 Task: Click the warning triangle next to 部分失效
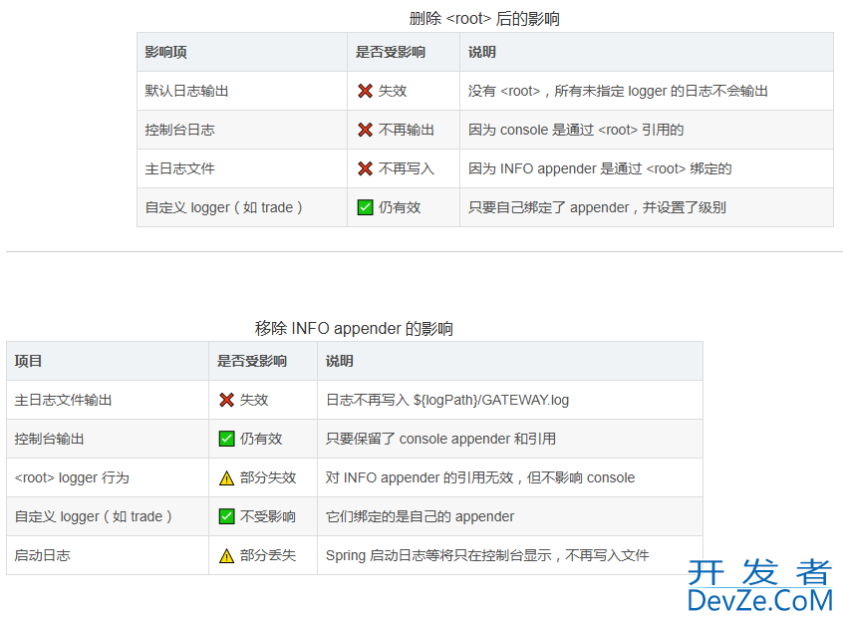[226, 477]
